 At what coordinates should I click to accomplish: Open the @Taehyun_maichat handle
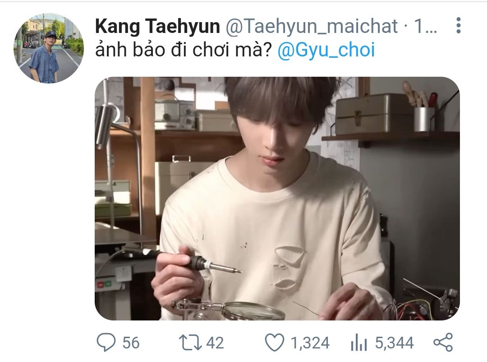pos(312,26)
